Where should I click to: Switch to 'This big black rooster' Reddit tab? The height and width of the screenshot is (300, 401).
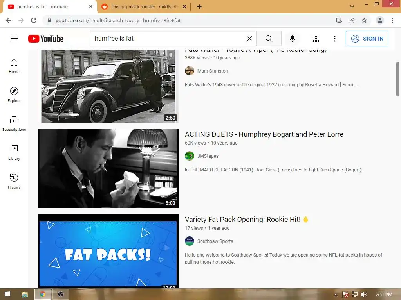145,7
